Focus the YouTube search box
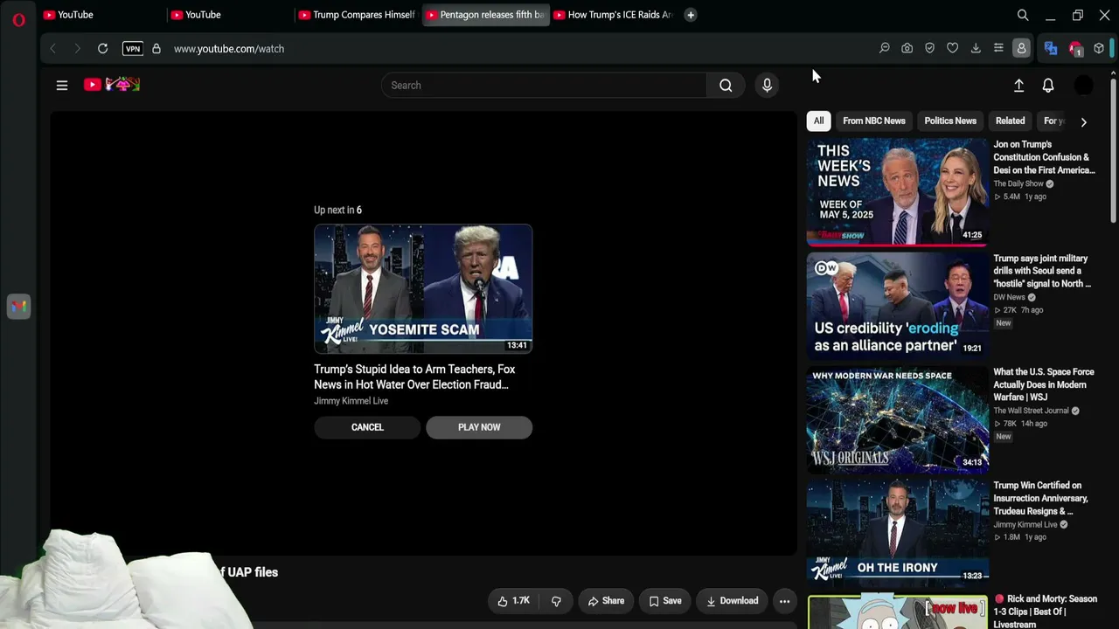This screenshot has width=1119, height=629. [x=544, y=86]
